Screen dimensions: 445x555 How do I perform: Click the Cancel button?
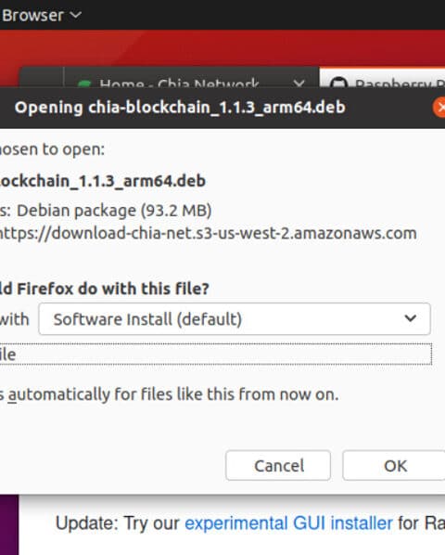(278, 466)
